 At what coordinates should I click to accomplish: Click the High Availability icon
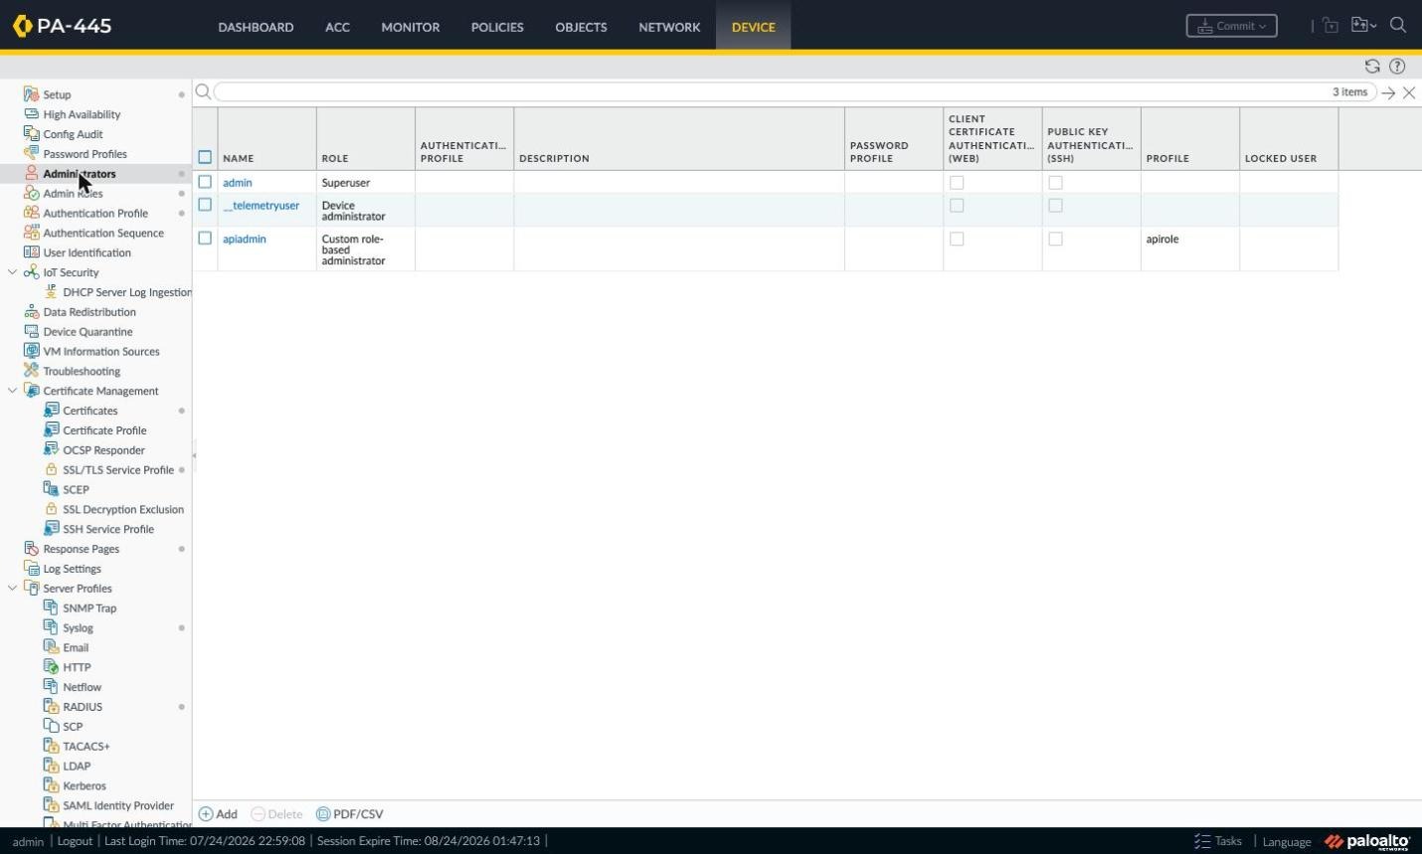(x=31, y=114)
